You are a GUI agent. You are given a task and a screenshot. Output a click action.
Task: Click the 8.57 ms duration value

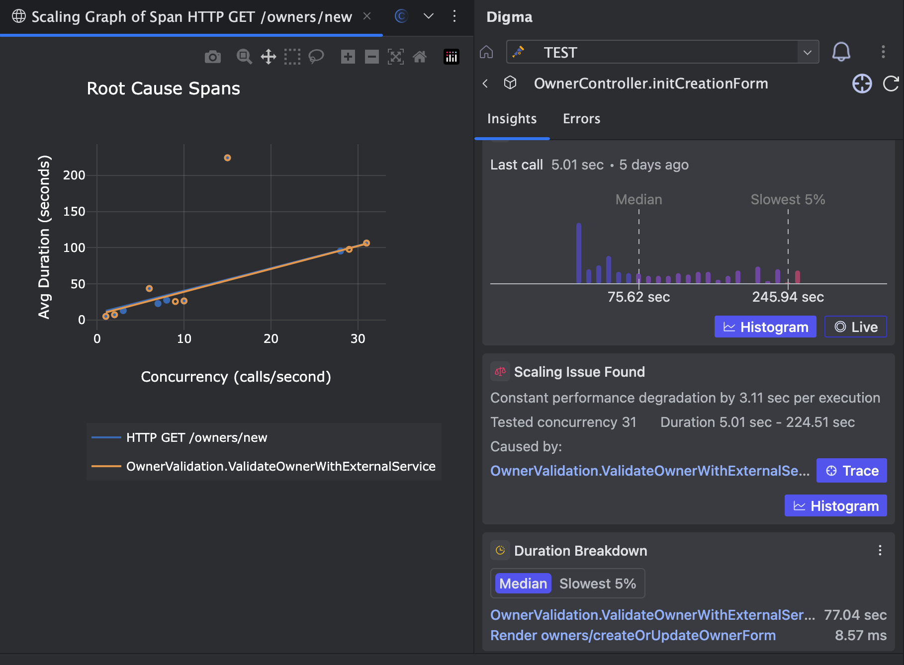click(x=861, y=635)
